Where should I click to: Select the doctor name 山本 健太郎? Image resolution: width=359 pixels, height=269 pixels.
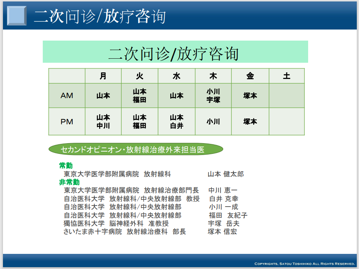coord(226,174)
